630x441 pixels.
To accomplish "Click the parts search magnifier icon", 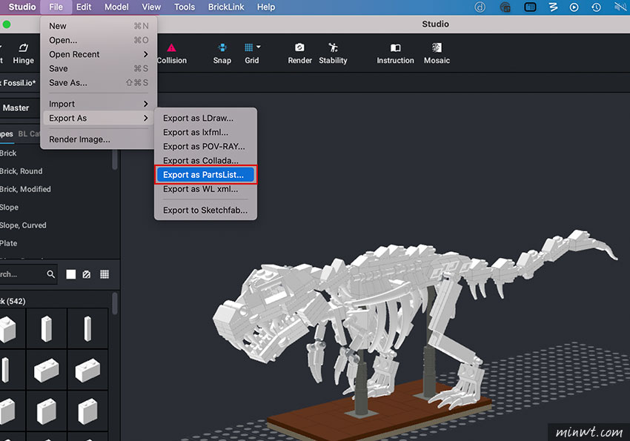I will click(50, 274).
